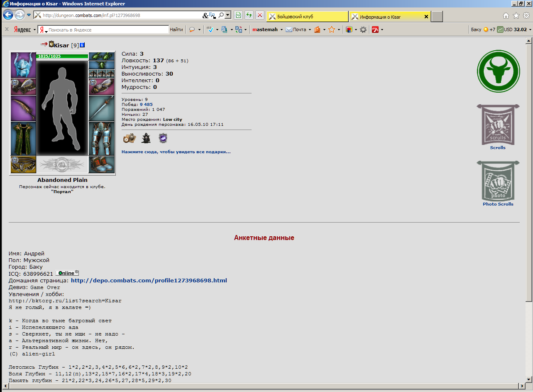Close the Информация о Kisar tab

click(426, 17)
